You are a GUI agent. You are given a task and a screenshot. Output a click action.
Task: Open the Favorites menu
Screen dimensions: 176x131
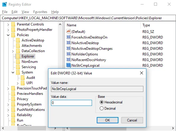point(40,12)
